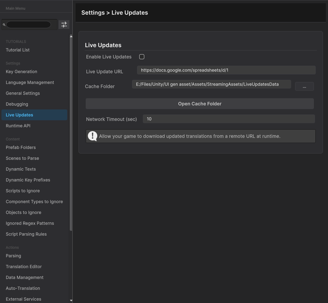The height and width of the screenshot is (303, 328).
Task: Click the sidebar vertical scrollbar thumb
Action: pos(71,134)
